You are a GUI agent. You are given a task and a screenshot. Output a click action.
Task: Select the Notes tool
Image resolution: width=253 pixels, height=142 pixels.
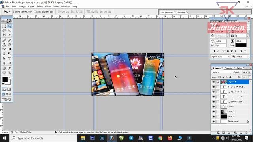(4, 68)
